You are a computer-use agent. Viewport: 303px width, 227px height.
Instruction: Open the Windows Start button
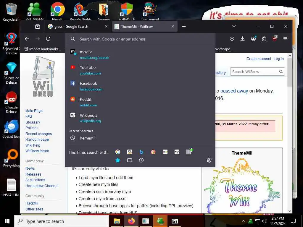pyautogui.click(x=7, y=221)
